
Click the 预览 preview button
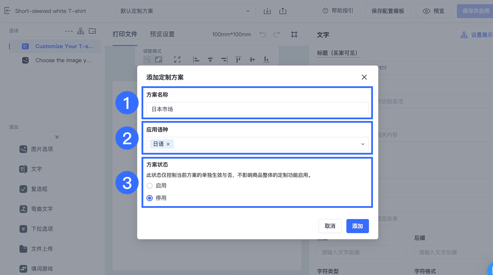[434, 11]
